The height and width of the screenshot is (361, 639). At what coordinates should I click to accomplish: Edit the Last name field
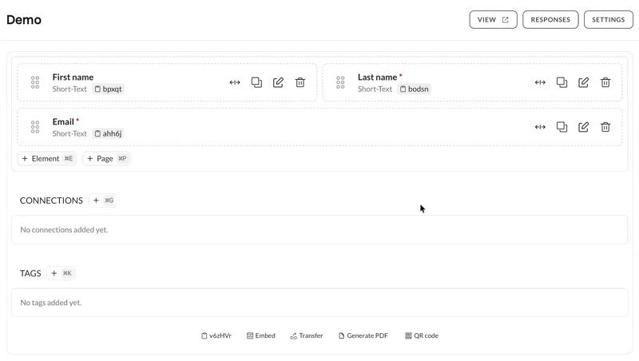584,82
